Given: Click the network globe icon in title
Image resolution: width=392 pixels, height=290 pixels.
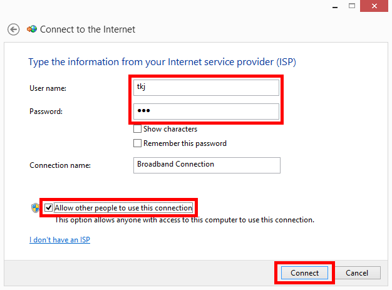Looking at the screenshot, I should point(32,29).
